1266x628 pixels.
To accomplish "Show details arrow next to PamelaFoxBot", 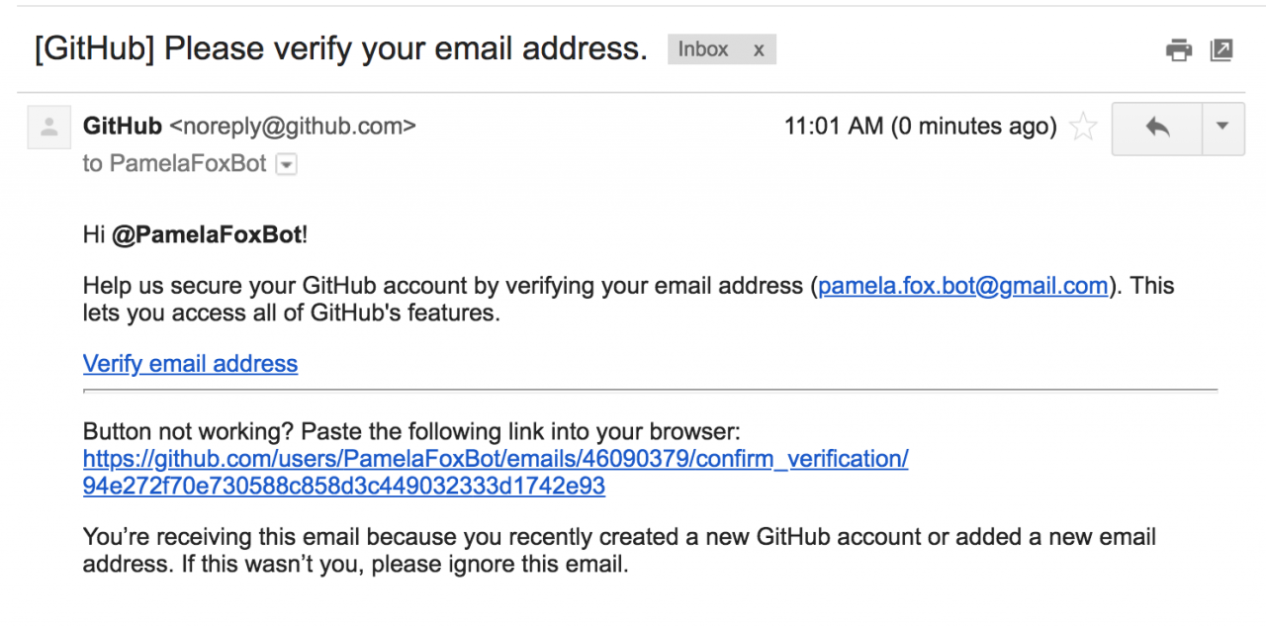I will point(286,165).
